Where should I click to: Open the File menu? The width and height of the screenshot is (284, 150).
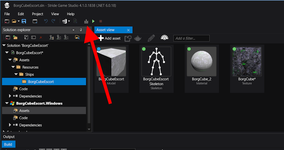click(7, 14)
